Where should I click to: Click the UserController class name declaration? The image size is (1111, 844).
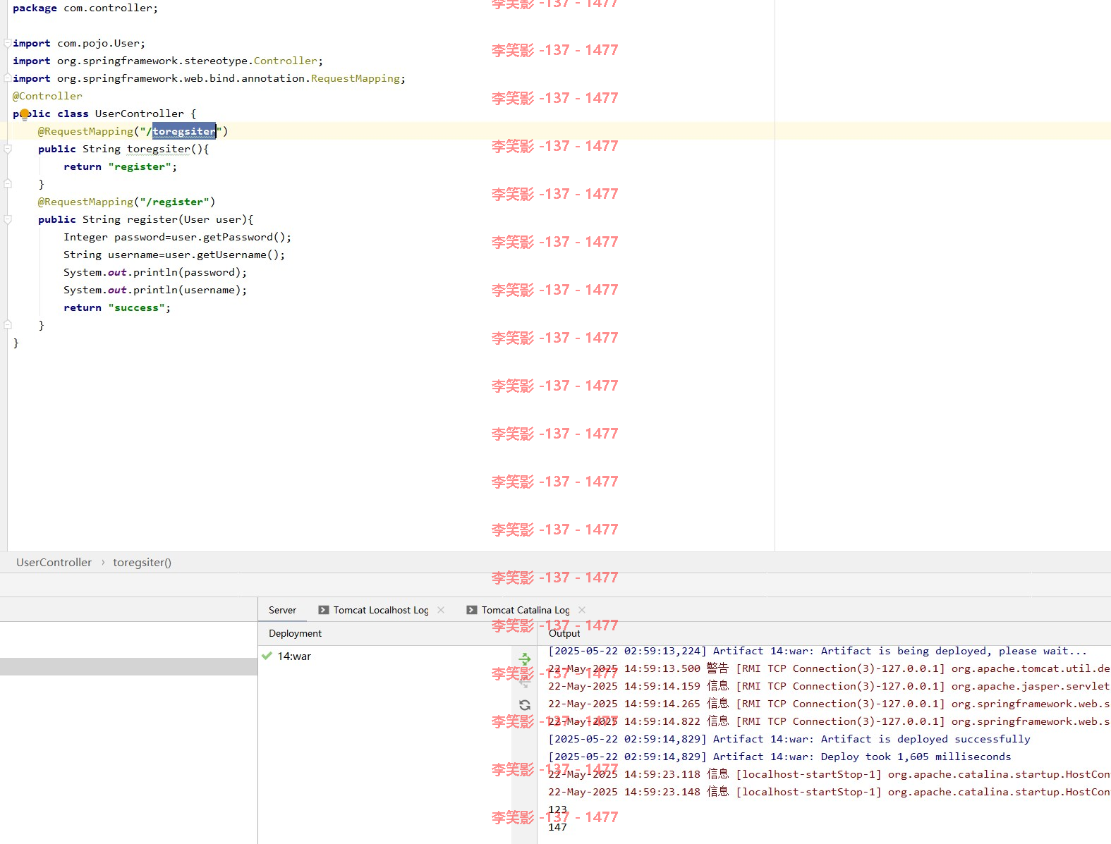coord(140,114)
